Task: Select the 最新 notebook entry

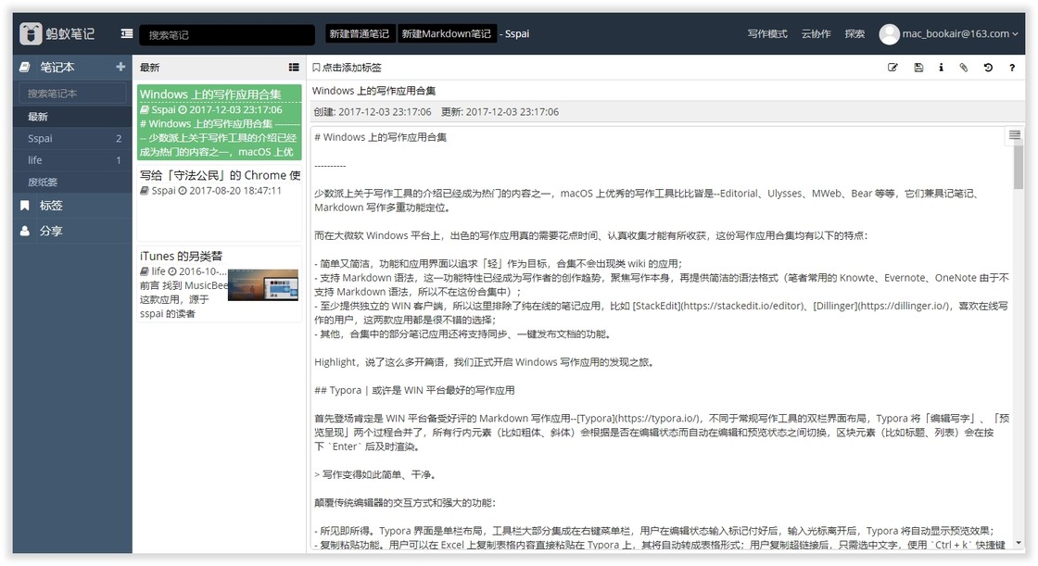Action: click(x=72, y=117)
